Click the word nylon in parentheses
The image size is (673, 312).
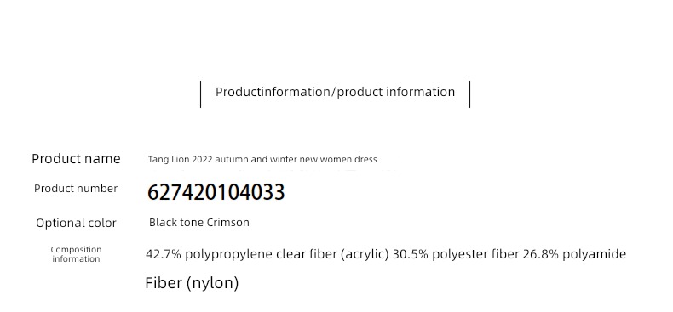[x=213, y=284]
